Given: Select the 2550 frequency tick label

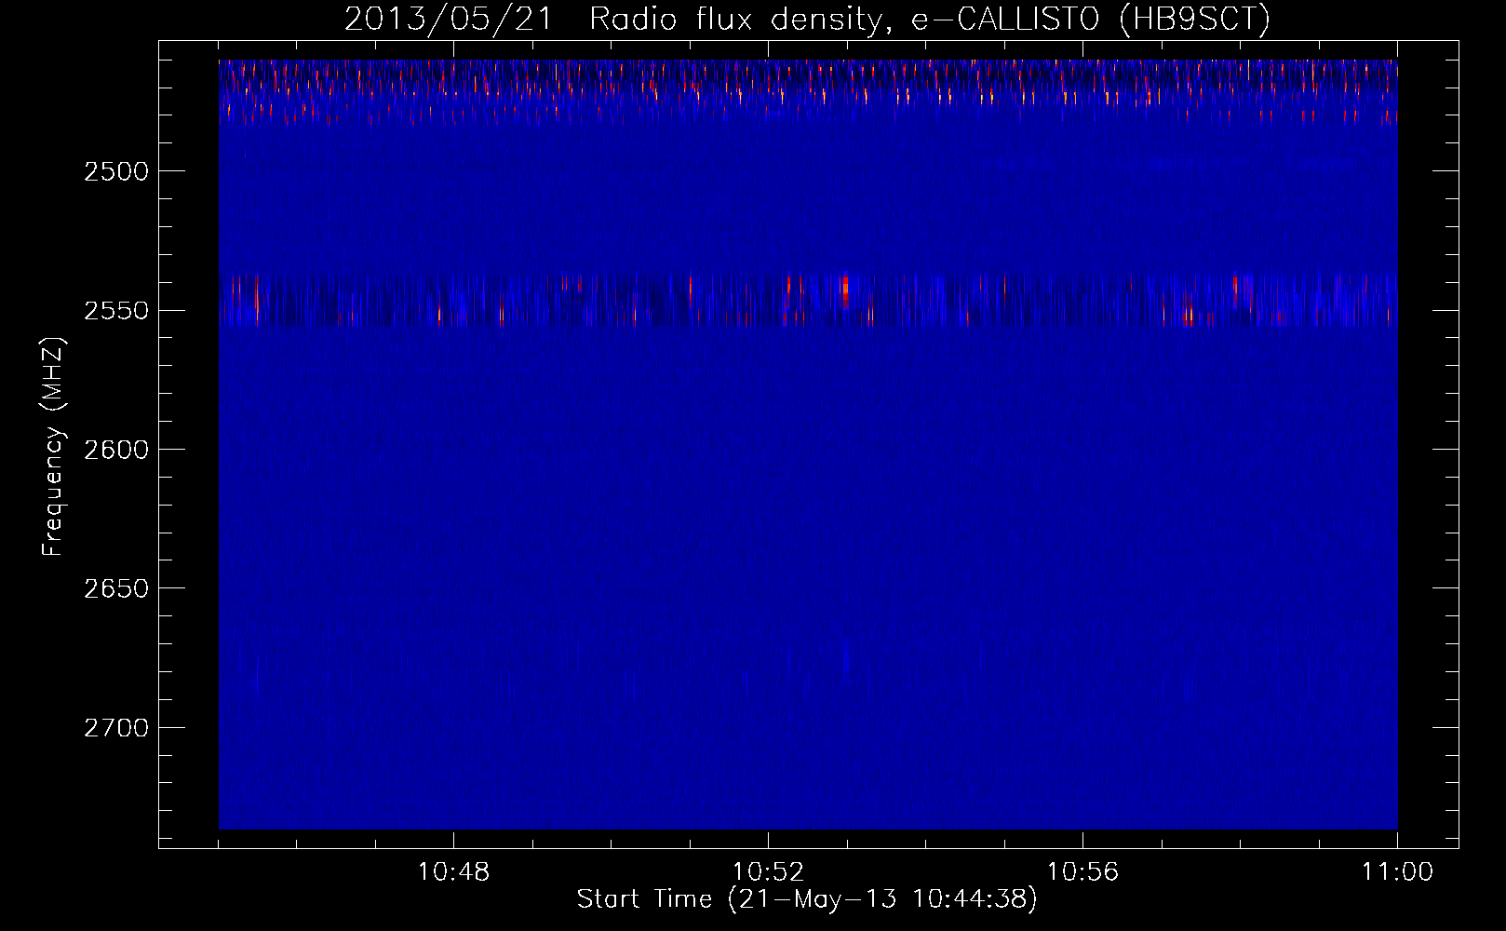Looking at the screenshot, I should pyautogui.click(x=116, y=311).
